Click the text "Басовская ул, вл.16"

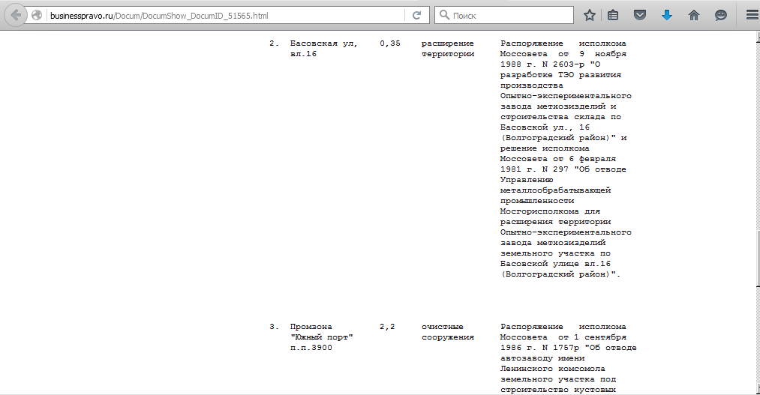click(x=323, y=49)
